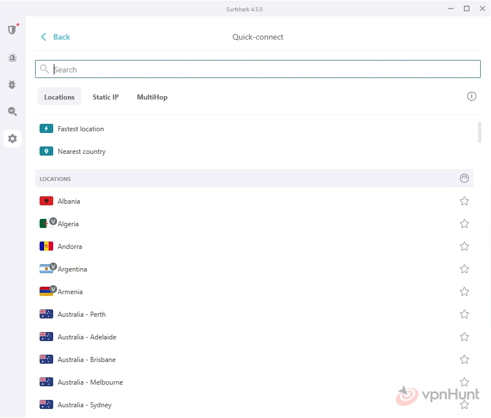Click the info icon beside tabs
The width and height of the screenshot is (491, 418).
pyautogui.click(x=471, y=96)
